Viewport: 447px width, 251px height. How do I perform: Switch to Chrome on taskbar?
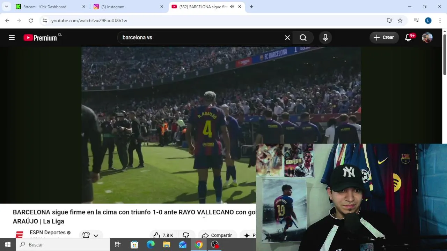(199, 245)
